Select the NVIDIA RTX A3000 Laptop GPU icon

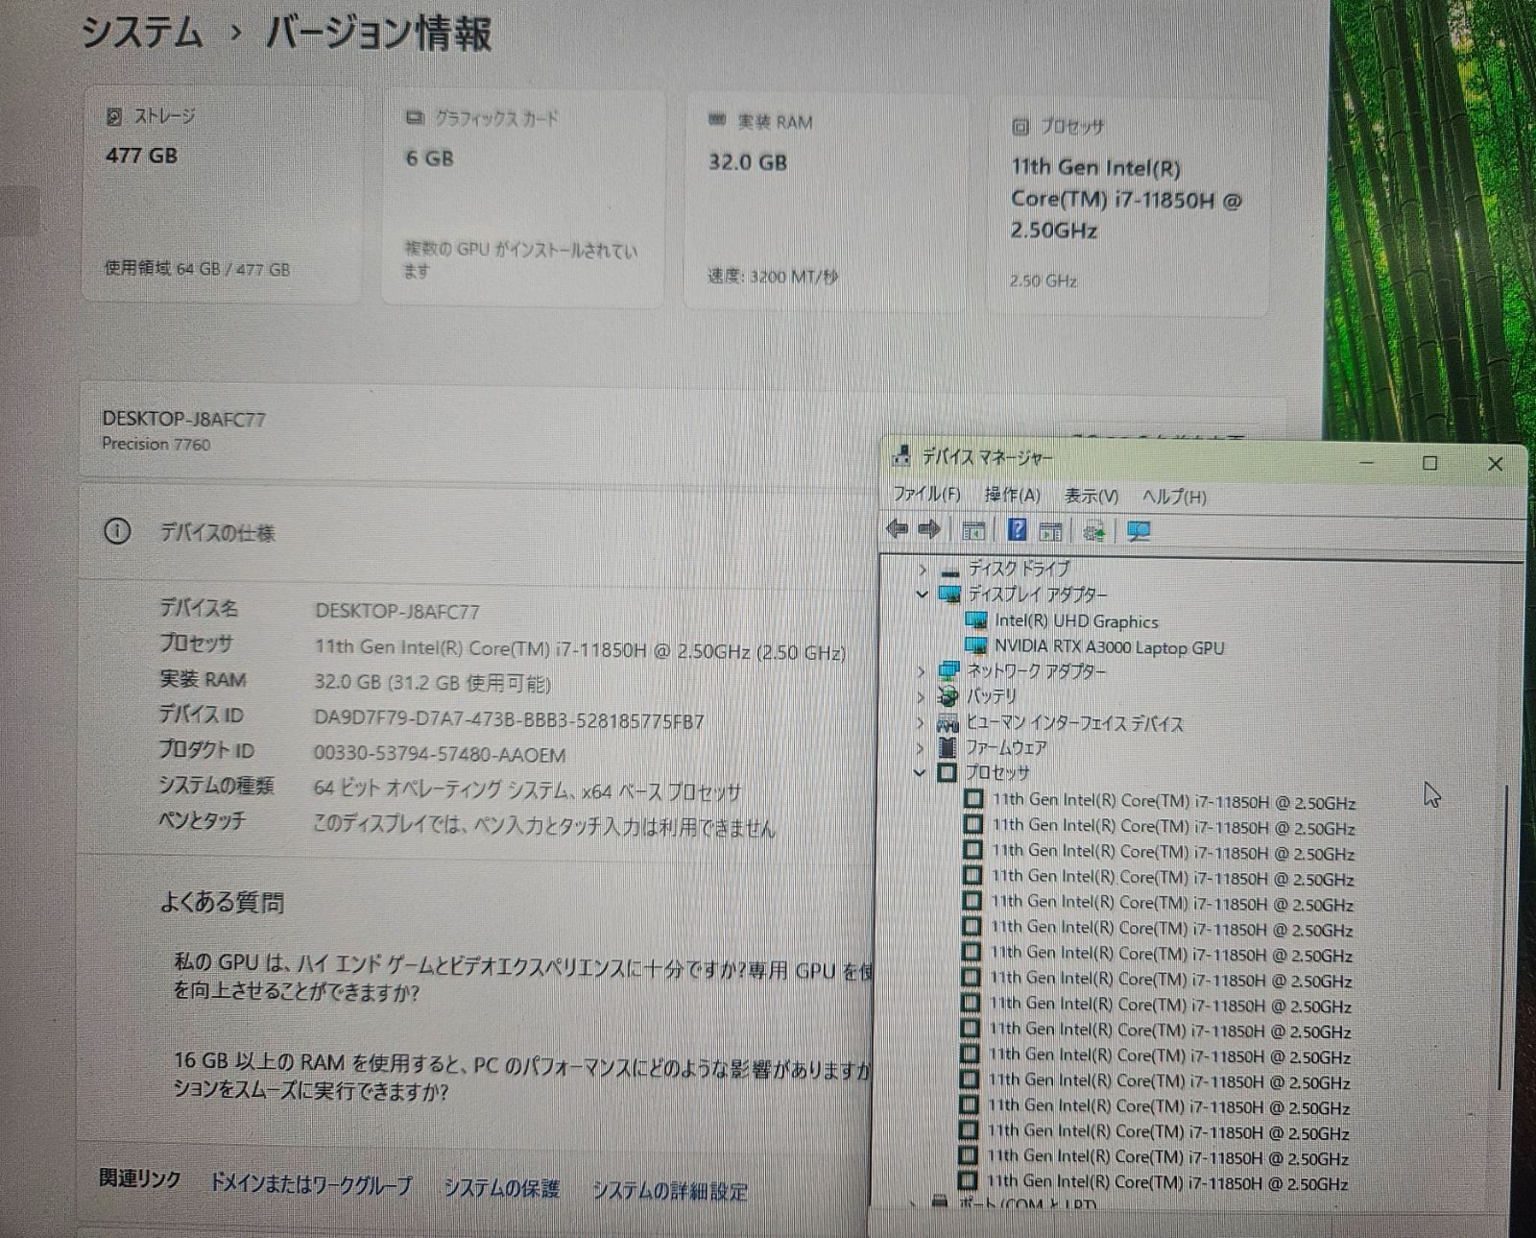click(977, 646)
